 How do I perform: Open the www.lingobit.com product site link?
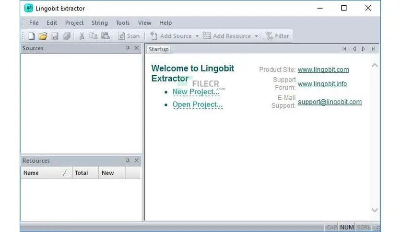click(x=323, y=70)
